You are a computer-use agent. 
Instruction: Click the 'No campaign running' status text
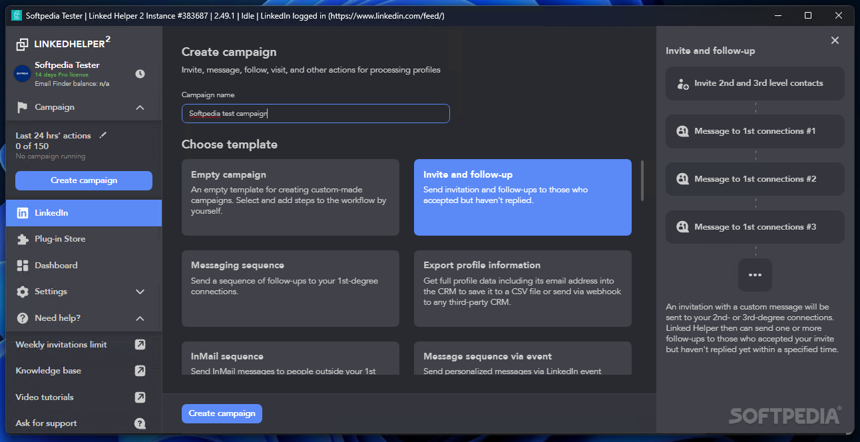(x=51, y=156)
